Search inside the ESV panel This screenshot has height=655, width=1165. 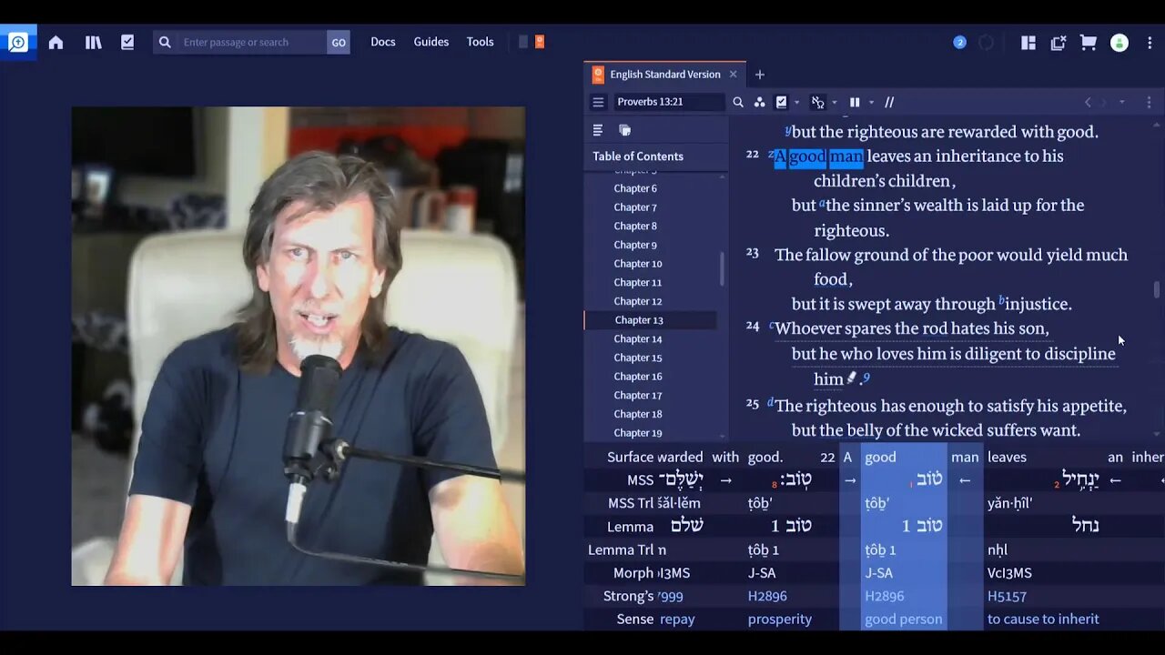coord(738,102)
